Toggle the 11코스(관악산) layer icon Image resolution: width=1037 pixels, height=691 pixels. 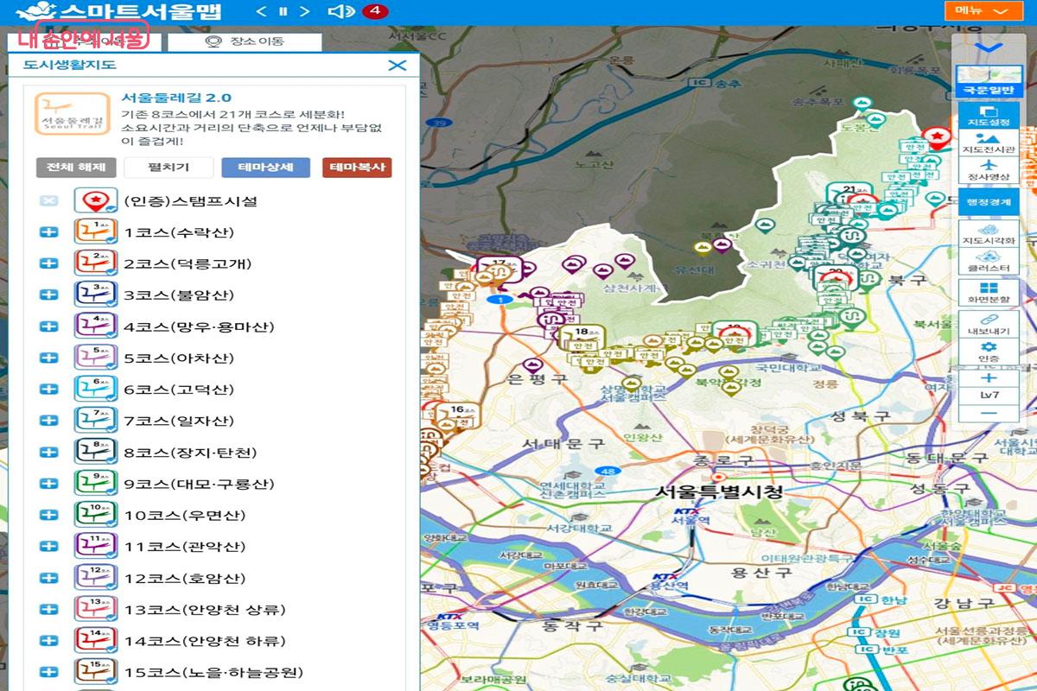coord(95,547)
